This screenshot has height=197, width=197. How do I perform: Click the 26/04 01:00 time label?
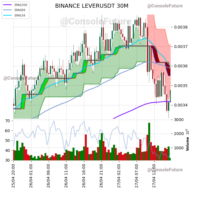coord(31,176)
